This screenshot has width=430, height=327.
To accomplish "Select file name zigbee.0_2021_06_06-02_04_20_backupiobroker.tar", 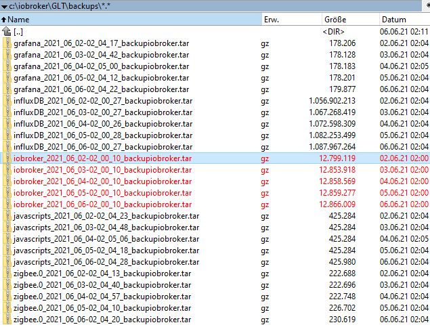I will click(x=102, y=320).
